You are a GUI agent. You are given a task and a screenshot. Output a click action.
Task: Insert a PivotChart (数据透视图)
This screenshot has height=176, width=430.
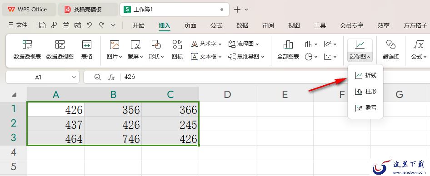tap(60, 49)
